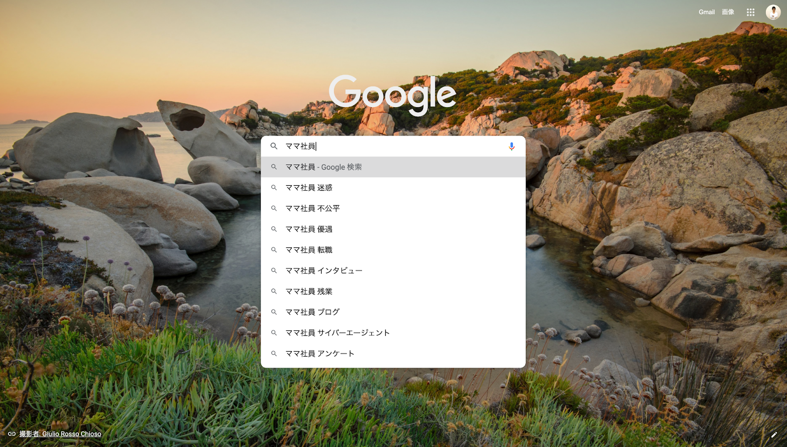The height and width of the screenshot is (447, 787).
Task: Click the link icon beside photo credit
Action: (x=12, y=434)
